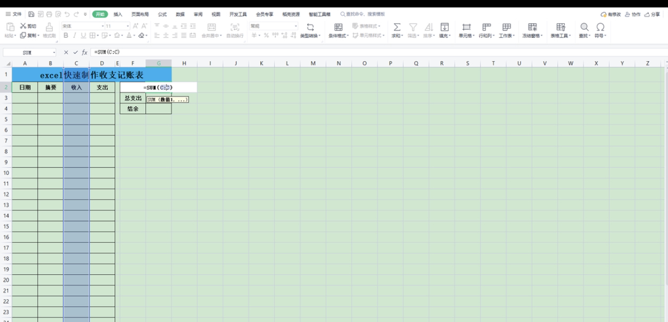Click the decrease font size A- icon
Viewport: 668px width, 322px height.
click(x=144, y=26)
